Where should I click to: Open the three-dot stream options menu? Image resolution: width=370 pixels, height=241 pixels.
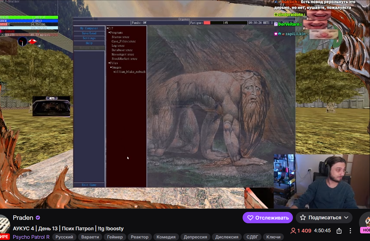point(350,231)
